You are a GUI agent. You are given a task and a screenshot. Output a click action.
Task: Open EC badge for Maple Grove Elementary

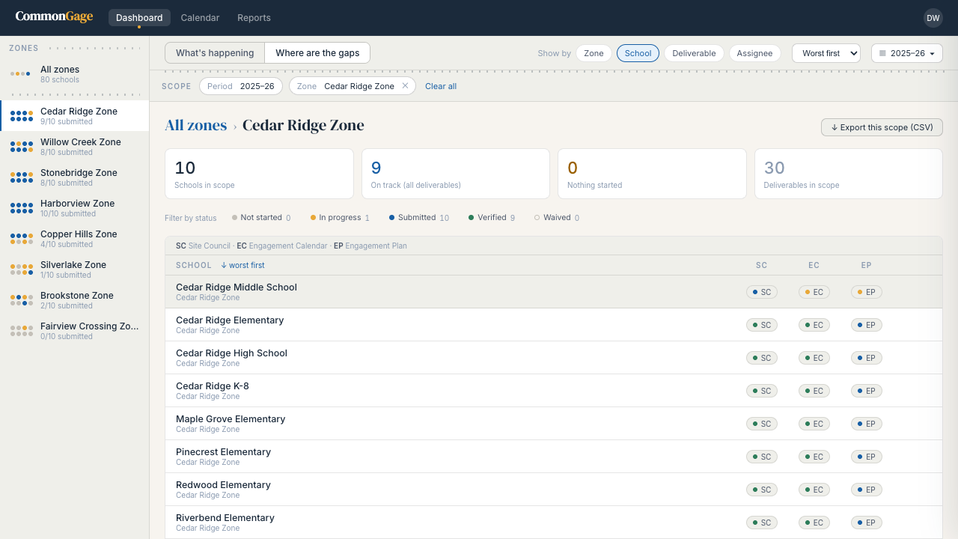pyautogui.click(x=814, y=424)
